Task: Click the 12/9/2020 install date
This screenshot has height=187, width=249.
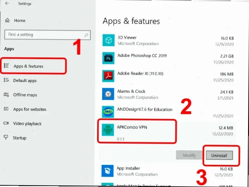Action: [224, 44]
